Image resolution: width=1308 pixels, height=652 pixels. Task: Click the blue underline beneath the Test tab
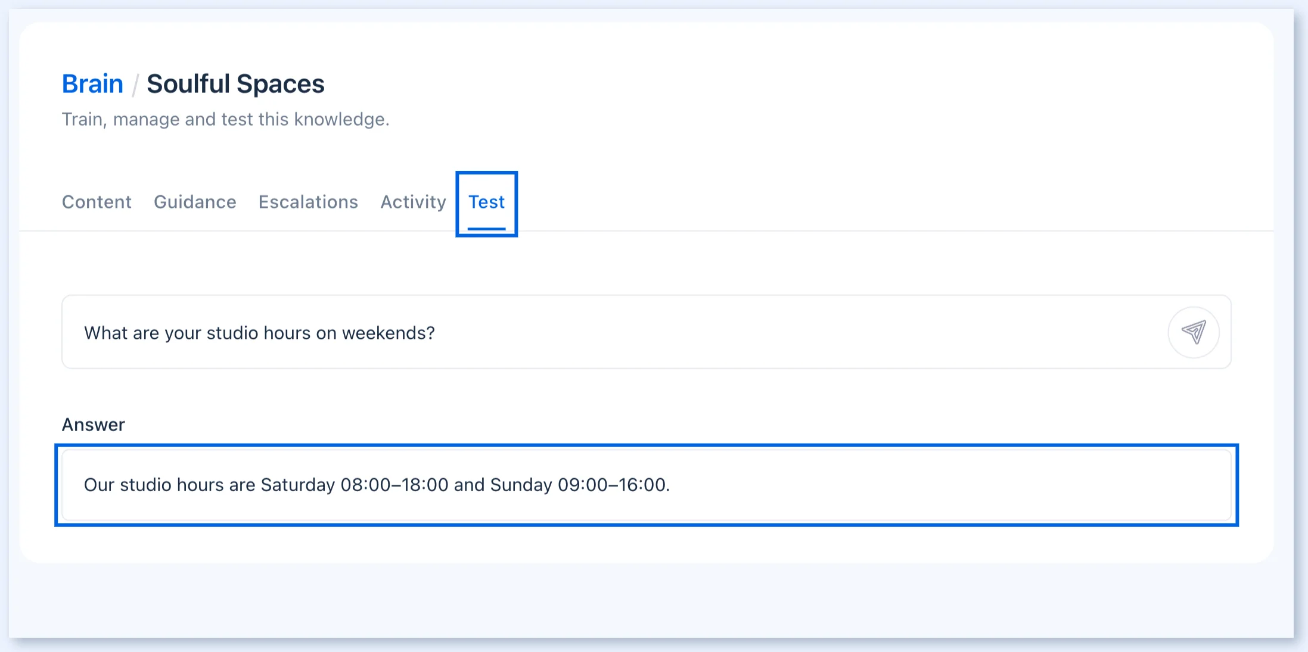[x=486, y=229]
